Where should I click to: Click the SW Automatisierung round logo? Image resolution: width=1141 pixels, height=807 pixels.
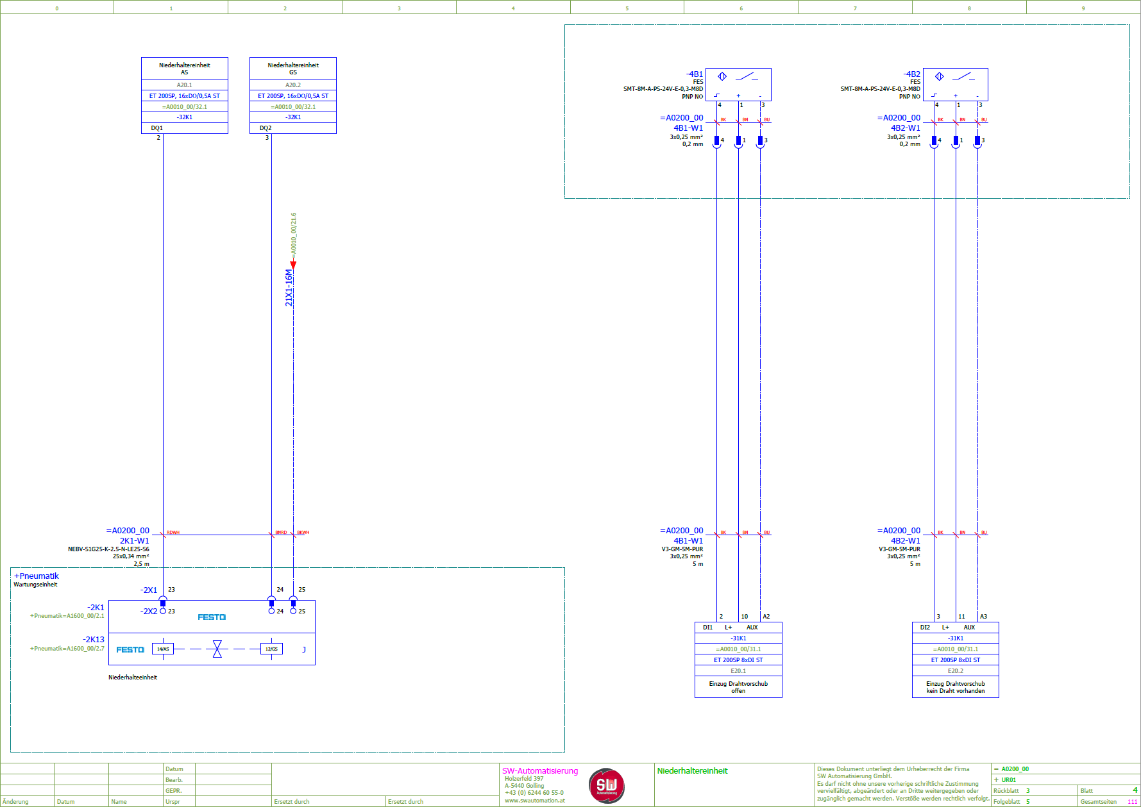(606, 786)
